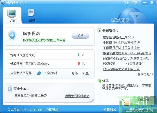Click the 保护状态 heading text
The width and height of the screenshot is (157, 113).
coord(31,34)
